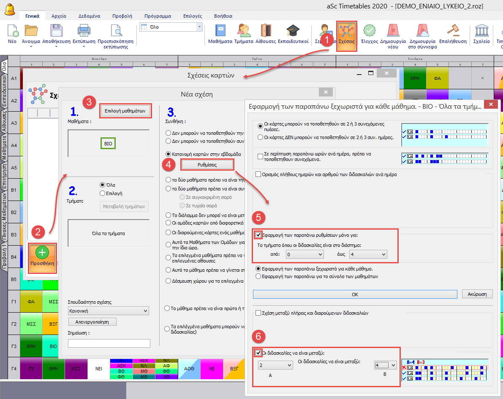
Task: Open the Άνοιγμα folder icon
Action: click(x=31, y=31)
